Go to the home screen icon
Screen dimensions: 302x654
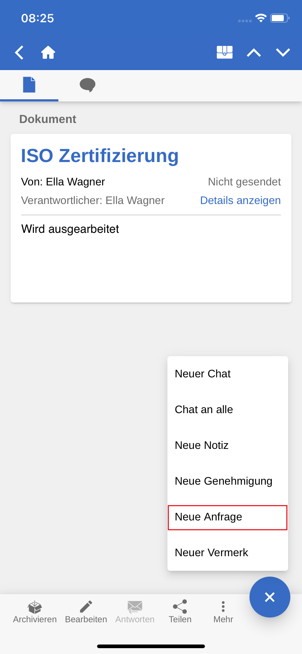point(48,53)
